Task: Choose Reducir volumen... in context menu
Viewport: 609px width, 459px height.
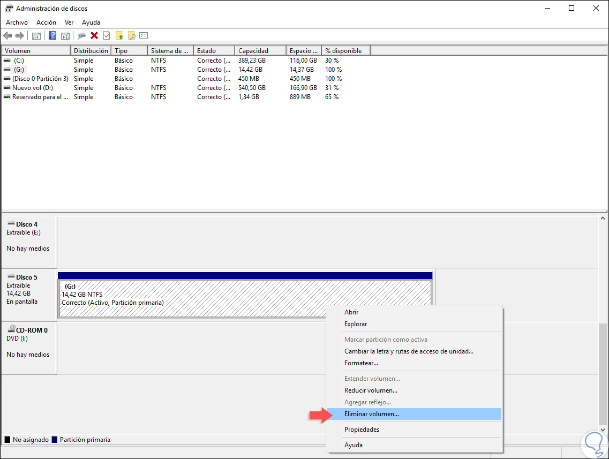Action: [414, 390]
